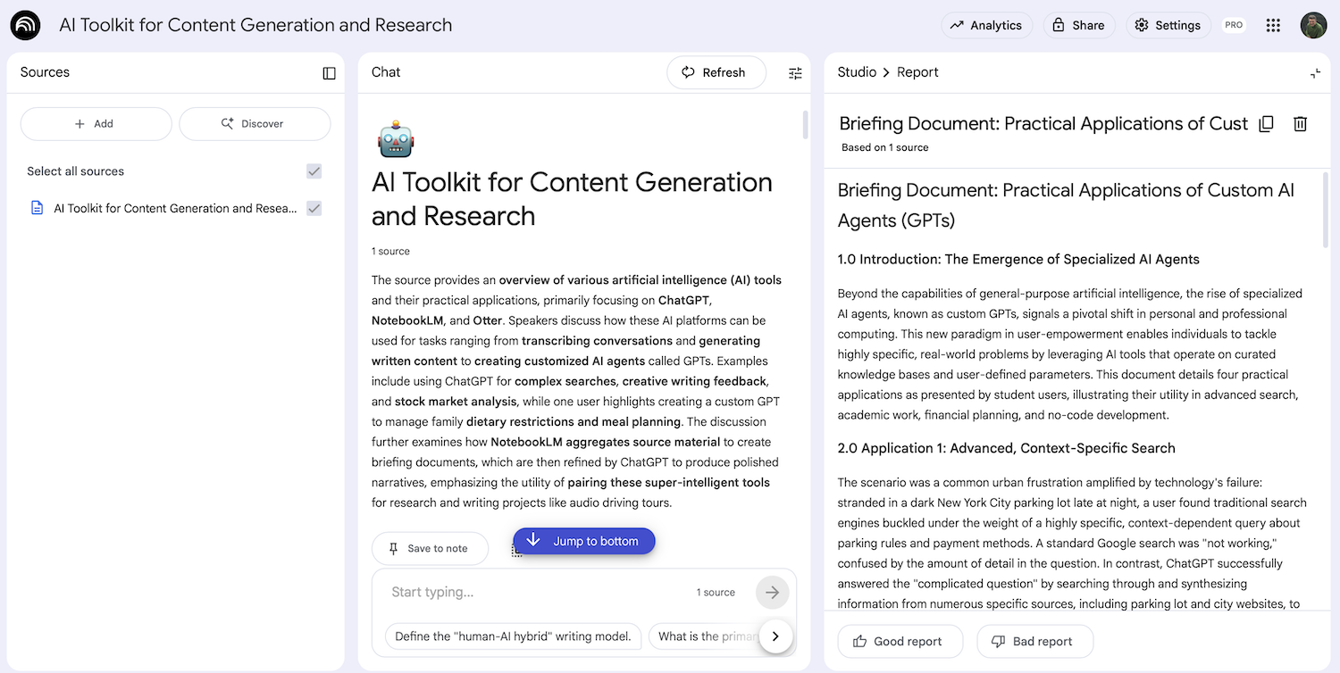Viewport: 1340px width, 673px height.
Task: Click heading "2.0 Application 1: Advanced, Context-Specific Search"
Action: pos(1006,448)
